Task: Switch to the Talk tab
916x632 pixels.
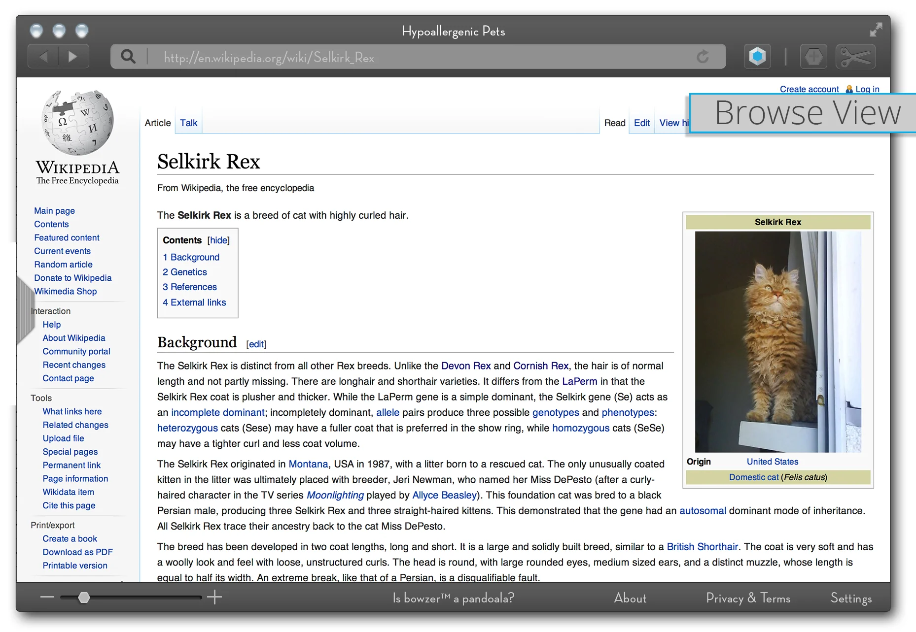Action: pos(188,123)
